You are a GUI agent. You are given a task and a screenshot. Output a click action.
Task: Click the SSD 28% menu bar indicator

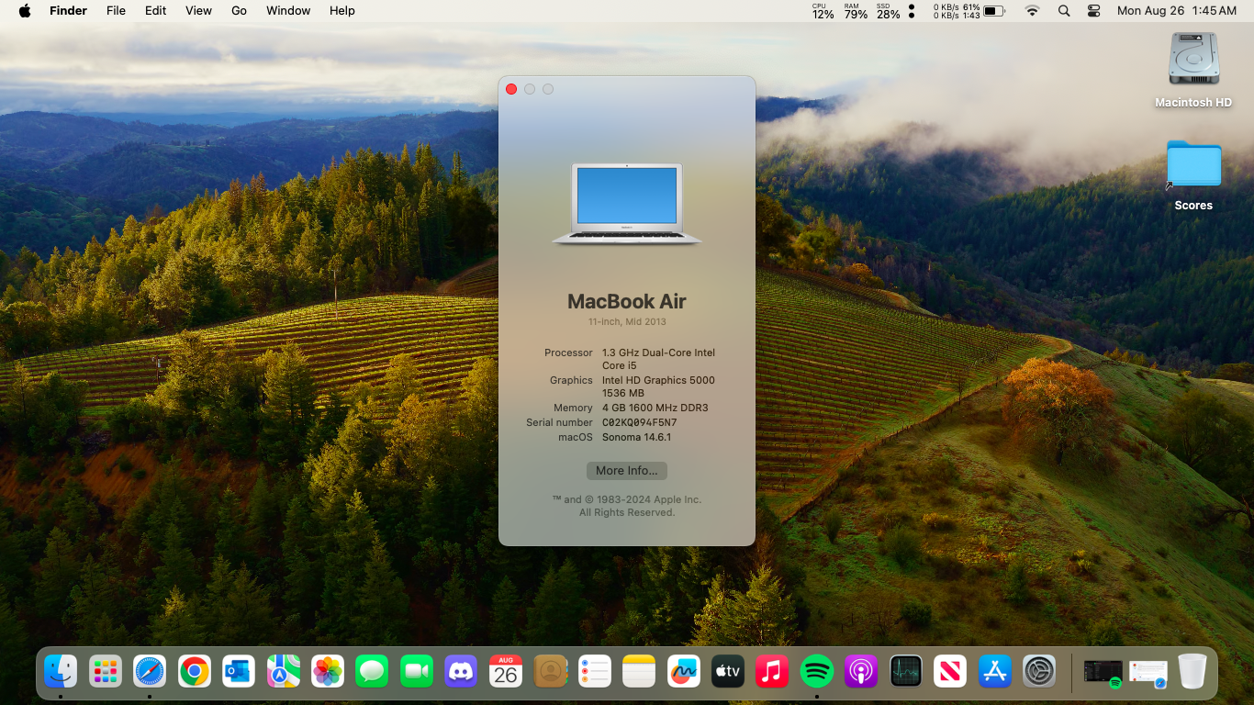pos(888,11)
